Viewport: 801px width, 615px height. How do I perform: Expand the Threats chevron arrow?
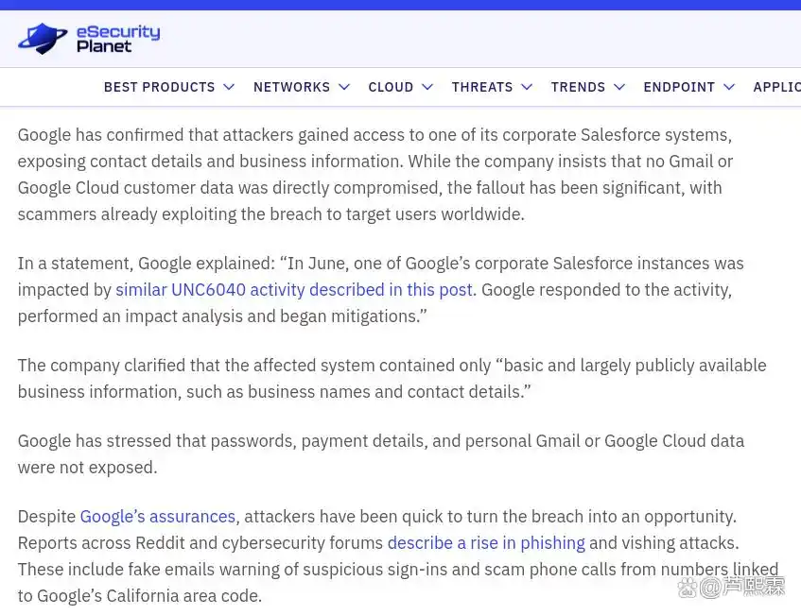point(527,87)
